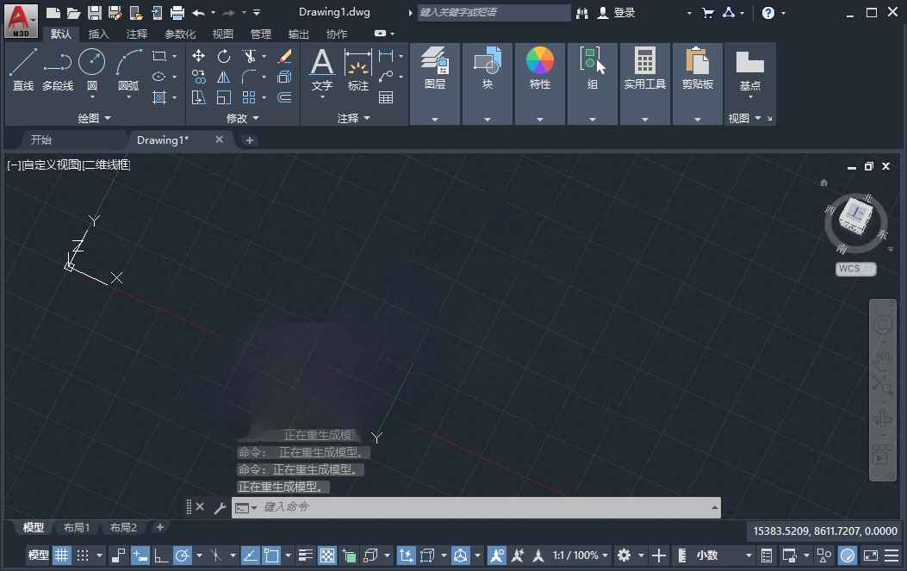
Task: Switch to the Insert (插入) ribbon tab
Action: pos(98,34)
